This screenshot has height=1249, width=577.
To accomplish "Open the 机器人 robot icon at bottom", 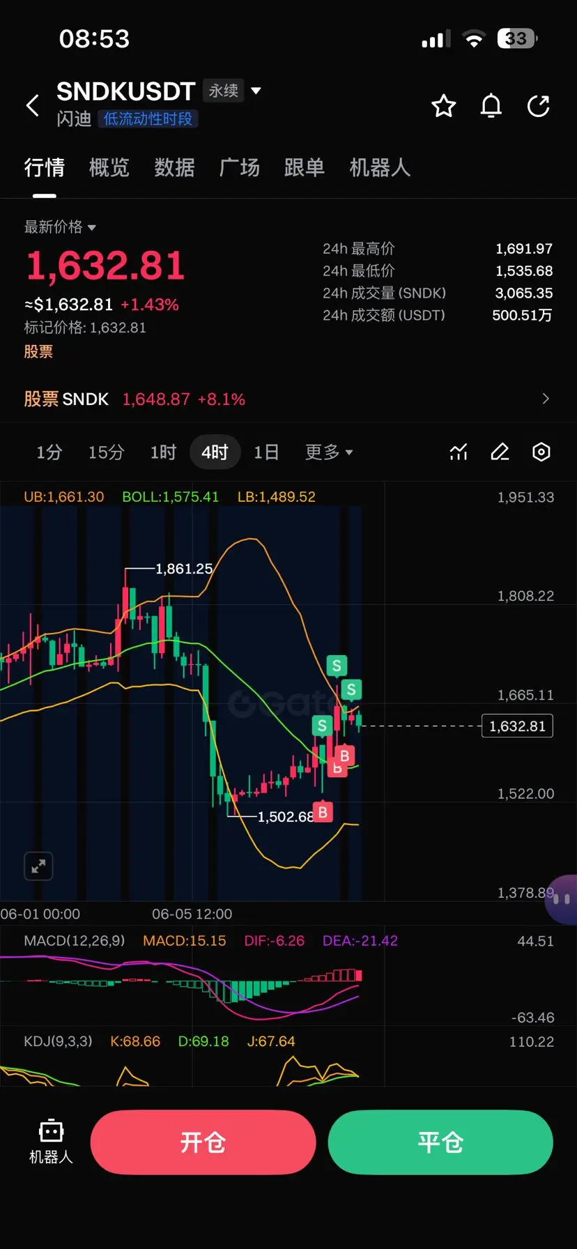I will (x=51, y=1142).
